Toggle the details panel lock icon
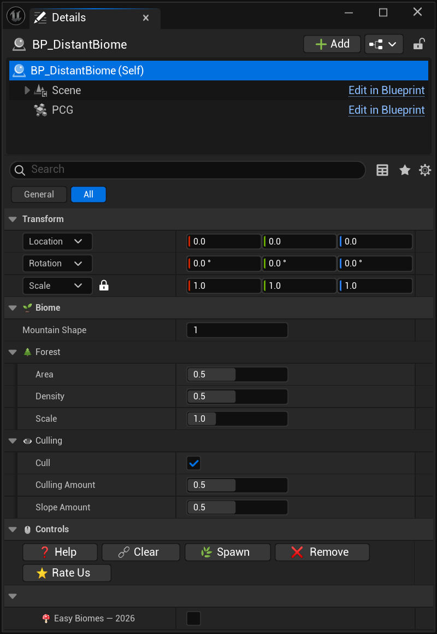Image resolution: width=437 pixels, height=634 pixels. pos(419,44)
